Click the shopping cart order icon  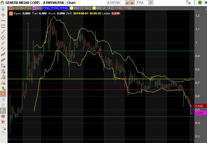[3, 122]
